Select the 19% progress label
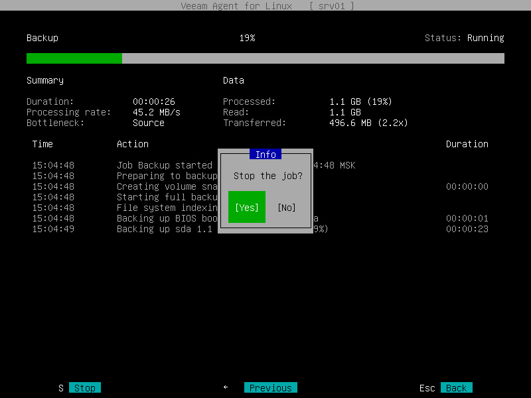531x398 pixels. 247,38
